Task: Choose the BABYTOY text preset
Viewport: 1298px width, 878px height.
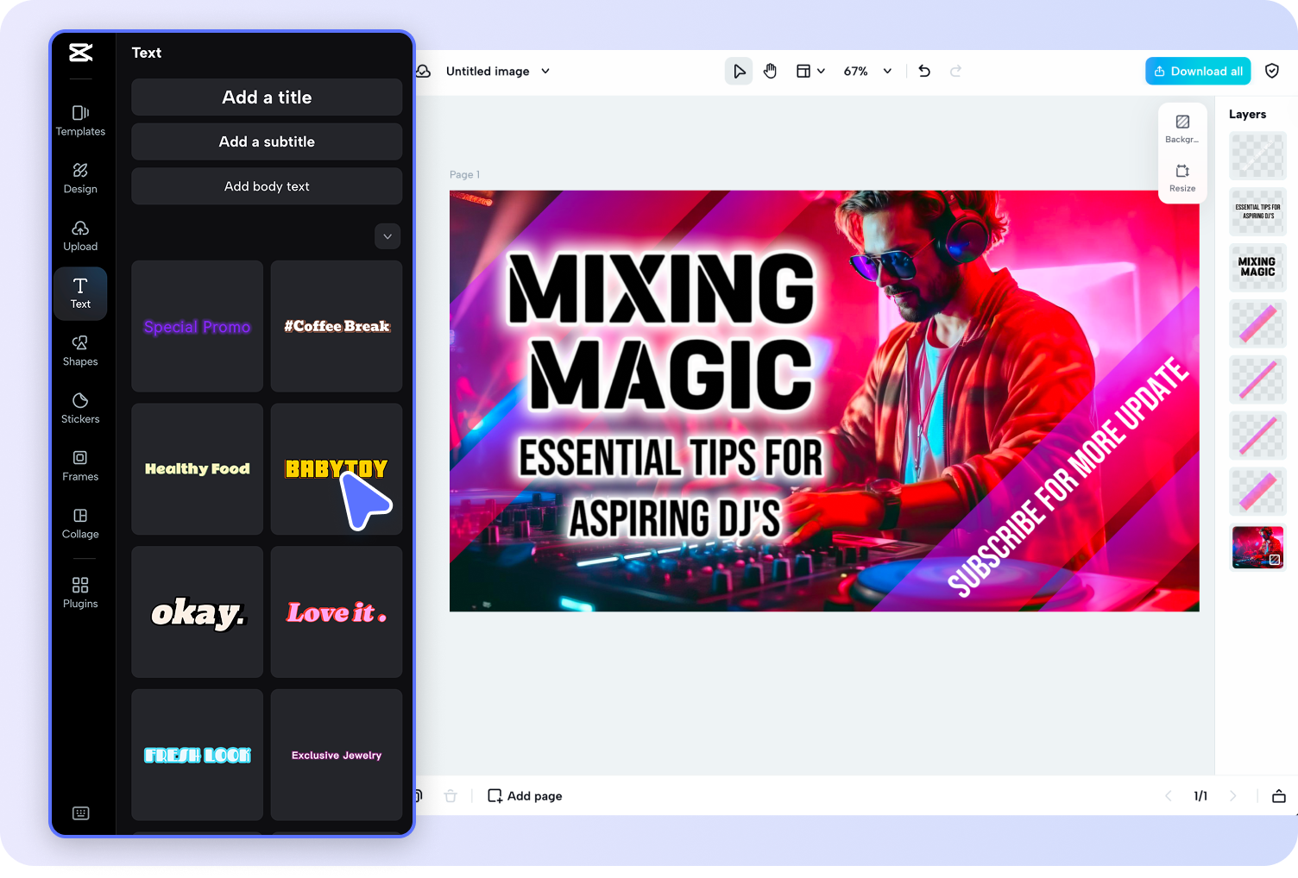Action: tap(337, 469)
